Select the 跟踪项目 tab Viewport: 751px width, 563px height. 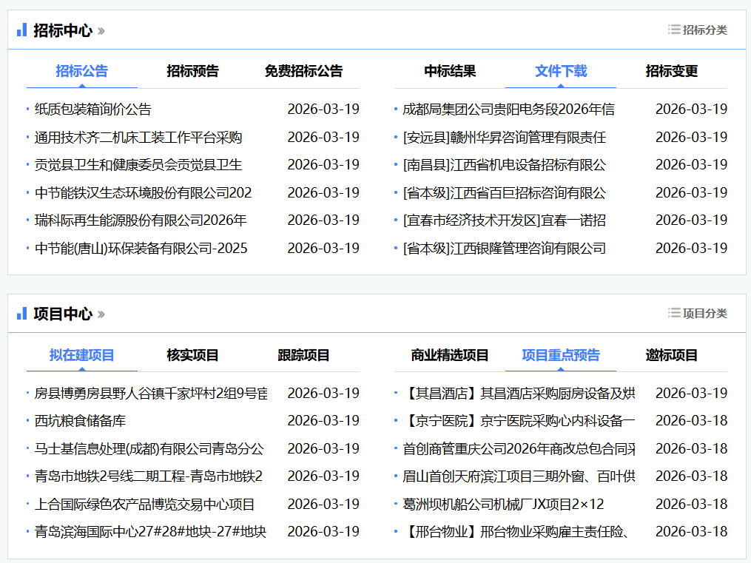[x=303, y=355]
